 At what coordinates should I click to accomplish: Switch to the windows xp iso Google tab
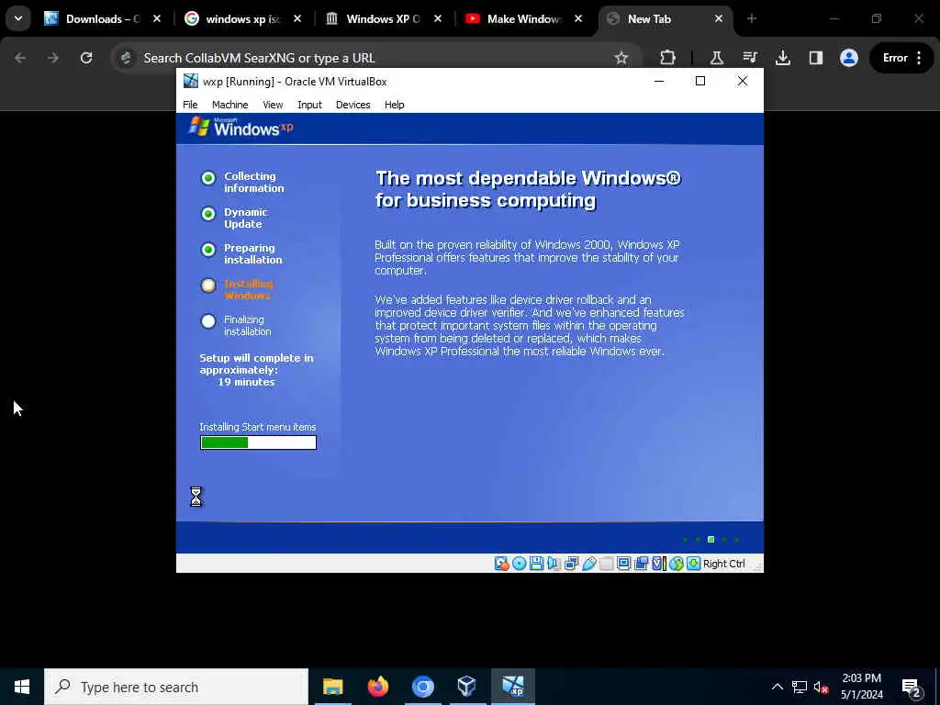click(242, 19)
